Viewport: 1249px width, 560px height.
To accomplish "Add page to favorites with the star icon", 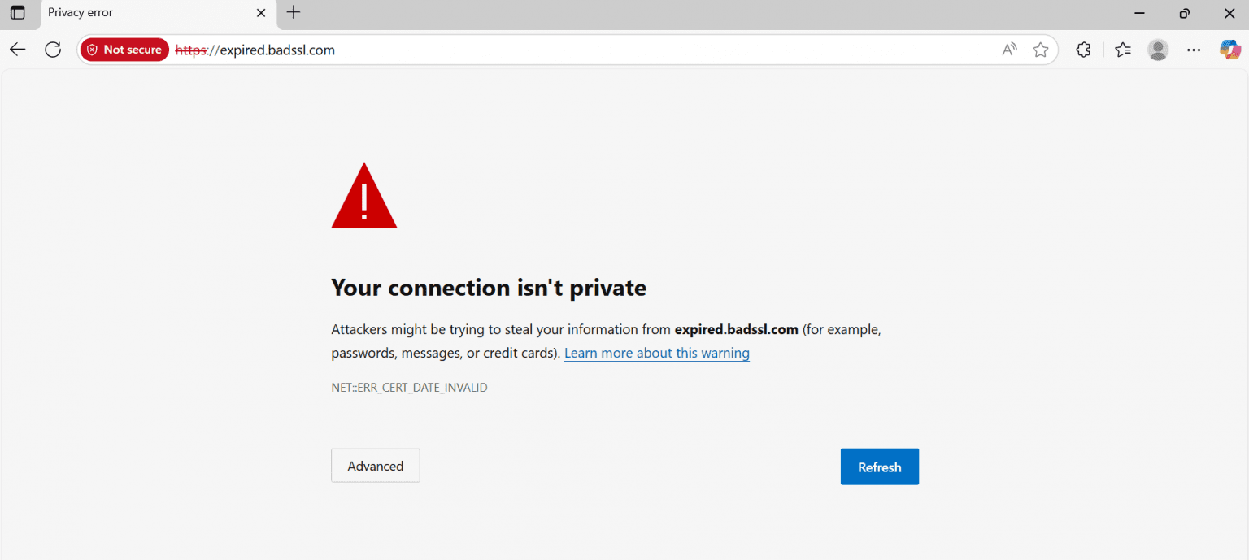I will click(x=1041, y=50).
